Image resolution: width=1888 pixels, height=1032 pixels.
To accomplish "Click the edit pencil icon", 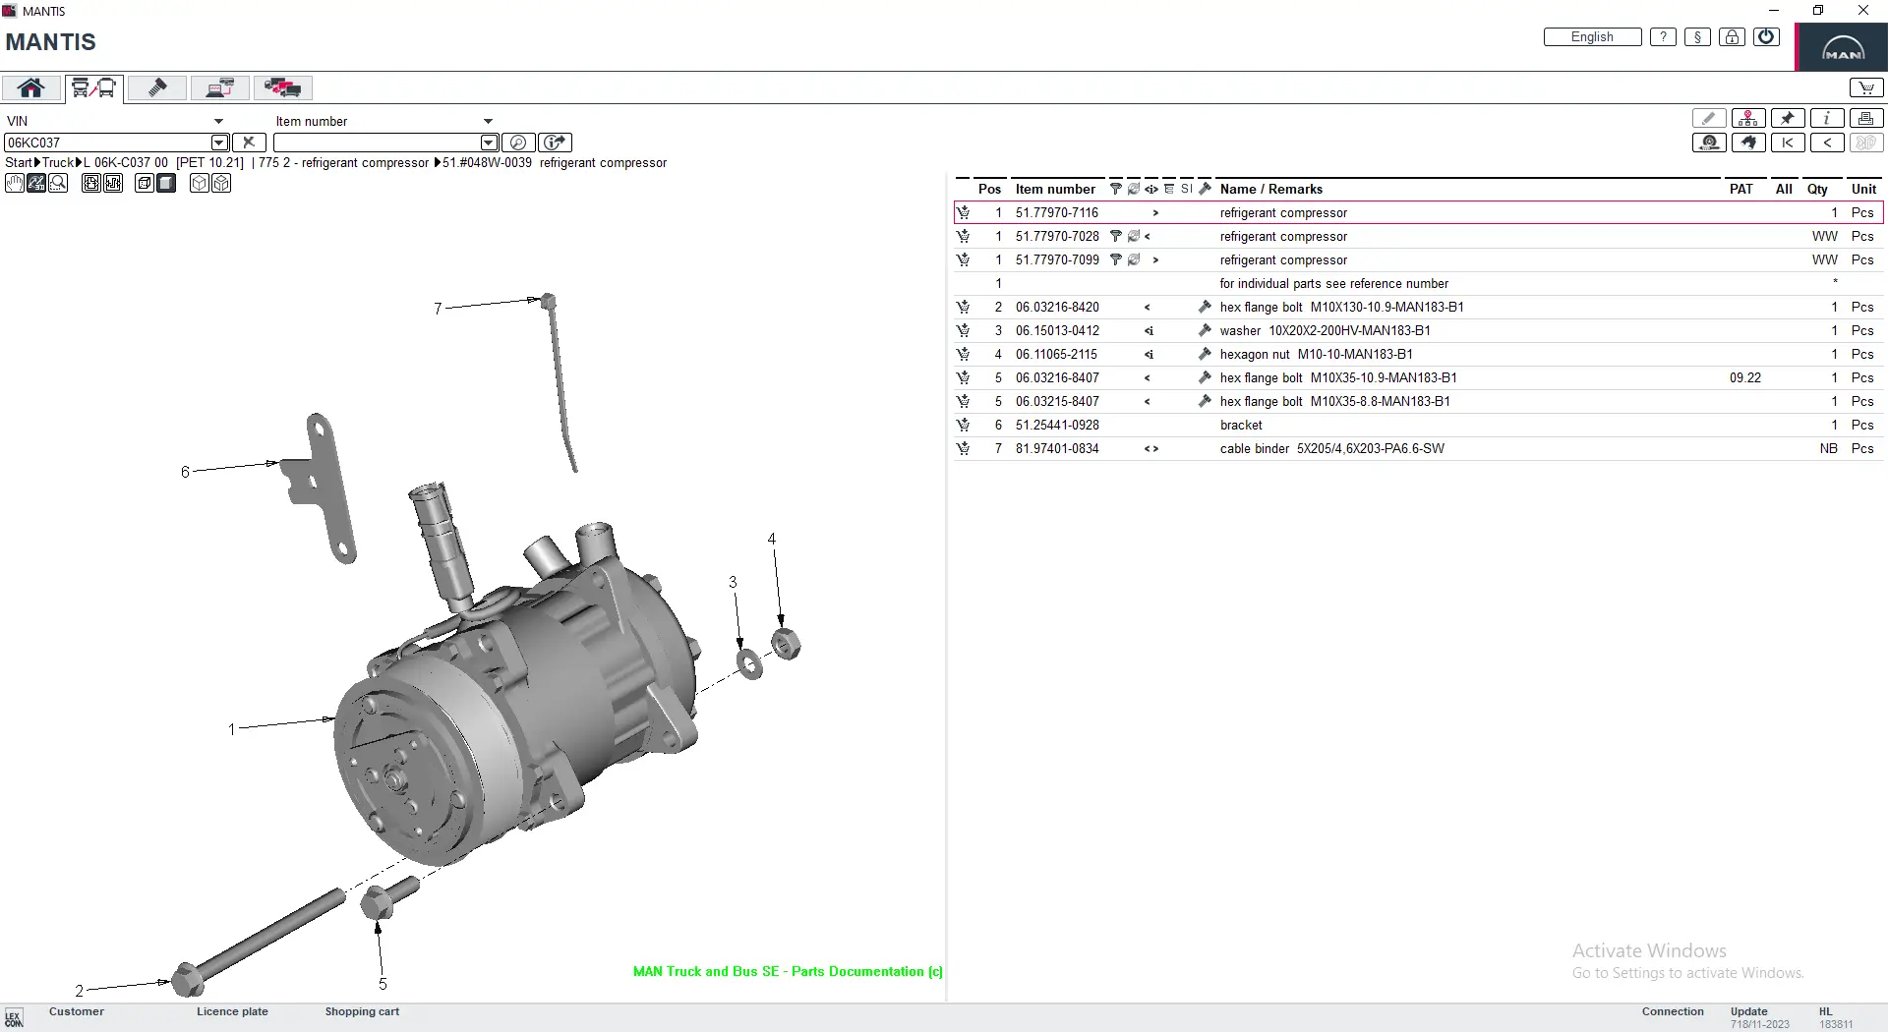I will pos(1708,117).
